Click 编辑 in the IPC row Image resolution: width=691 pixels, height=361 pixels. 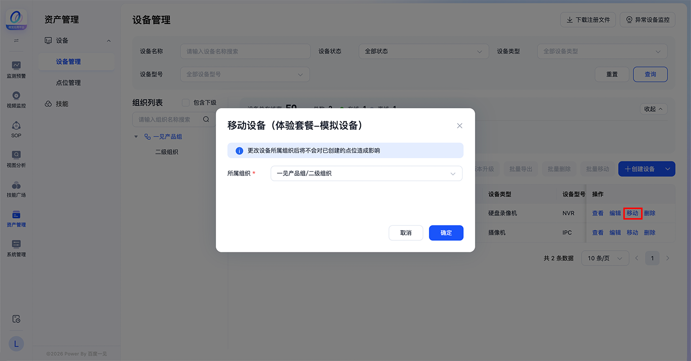pos(615,233)
